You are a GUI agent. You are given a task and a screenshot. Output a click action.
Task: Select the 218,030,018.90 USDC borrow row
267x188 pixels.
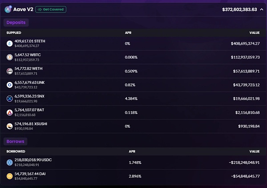[133, 163]
